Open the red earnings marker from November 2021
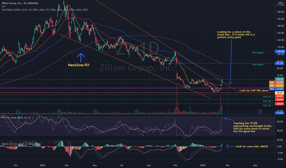 176,111
